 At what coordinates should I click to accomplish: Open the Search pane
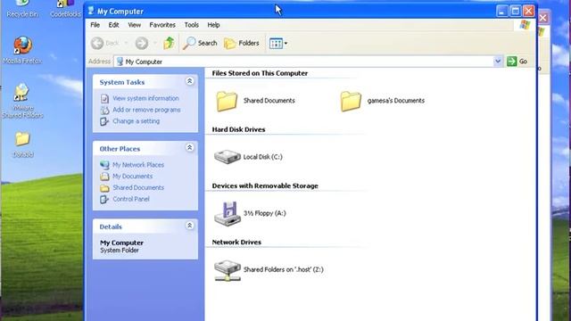pos(200,43)
